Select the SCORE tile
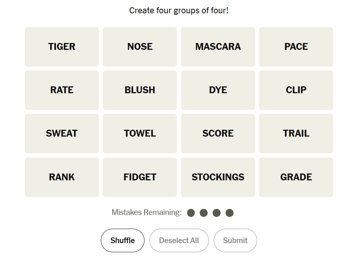Viewport: 356px width, 269px height. (218, 134)
